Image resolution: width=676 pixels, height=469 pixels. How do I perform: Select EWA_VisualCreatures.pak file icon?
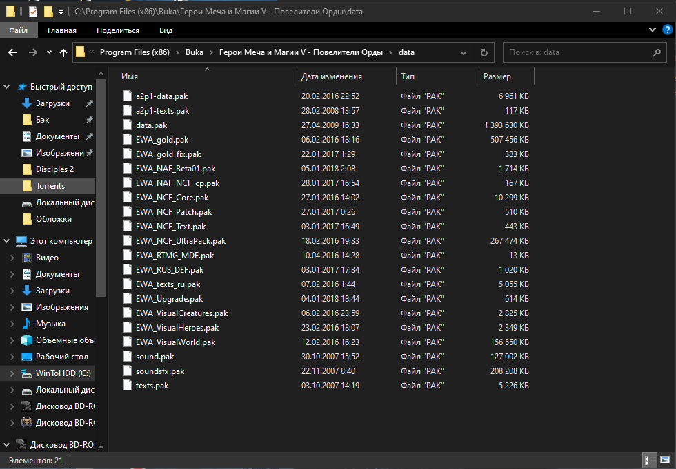(x=128, y=313)
